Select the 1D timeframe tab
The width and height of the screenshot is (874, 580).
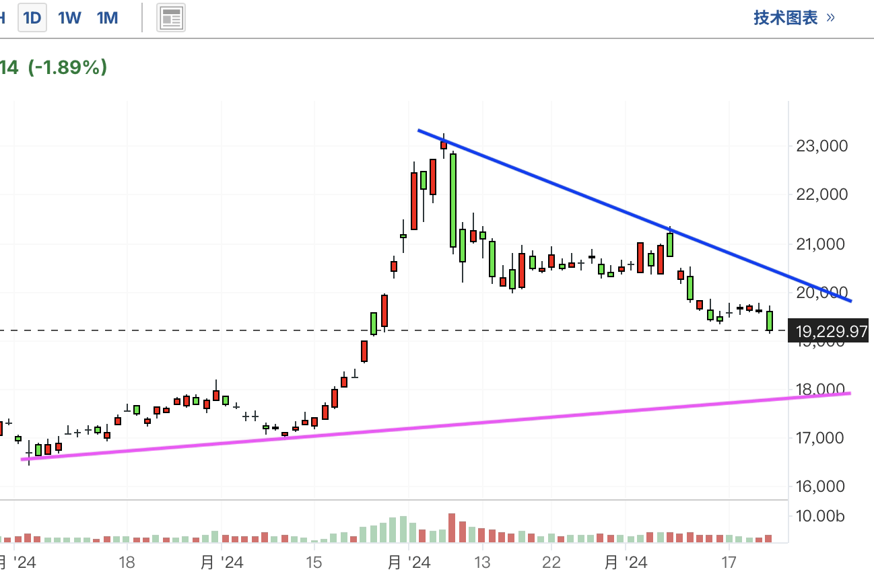point(32,18)
